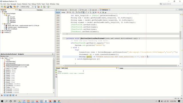The width and height of the screenshot is (183, 103).
Task: Click the Comment editor toolbar icon
Action: point(103,12)
